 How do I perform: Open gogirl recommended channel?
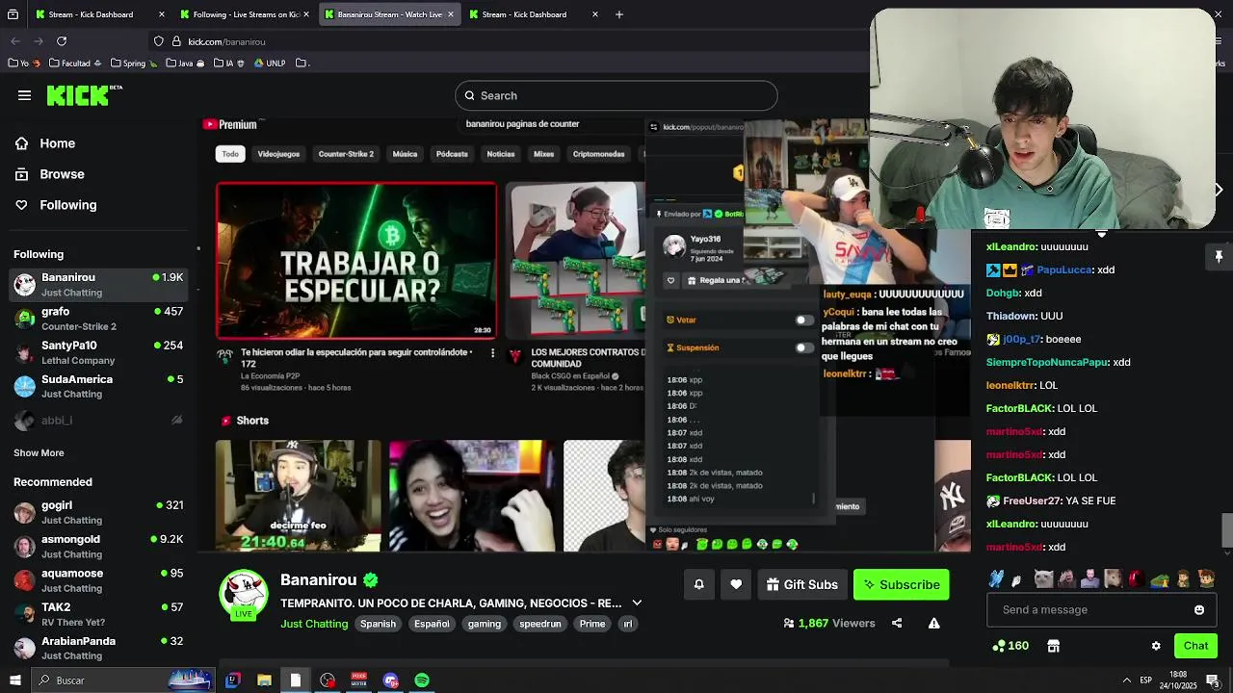(98, 512)
